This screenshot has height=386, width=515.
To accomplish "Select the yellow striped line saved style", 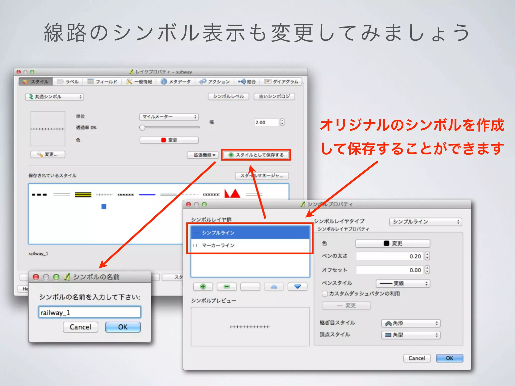I will [x=83, y=195].
